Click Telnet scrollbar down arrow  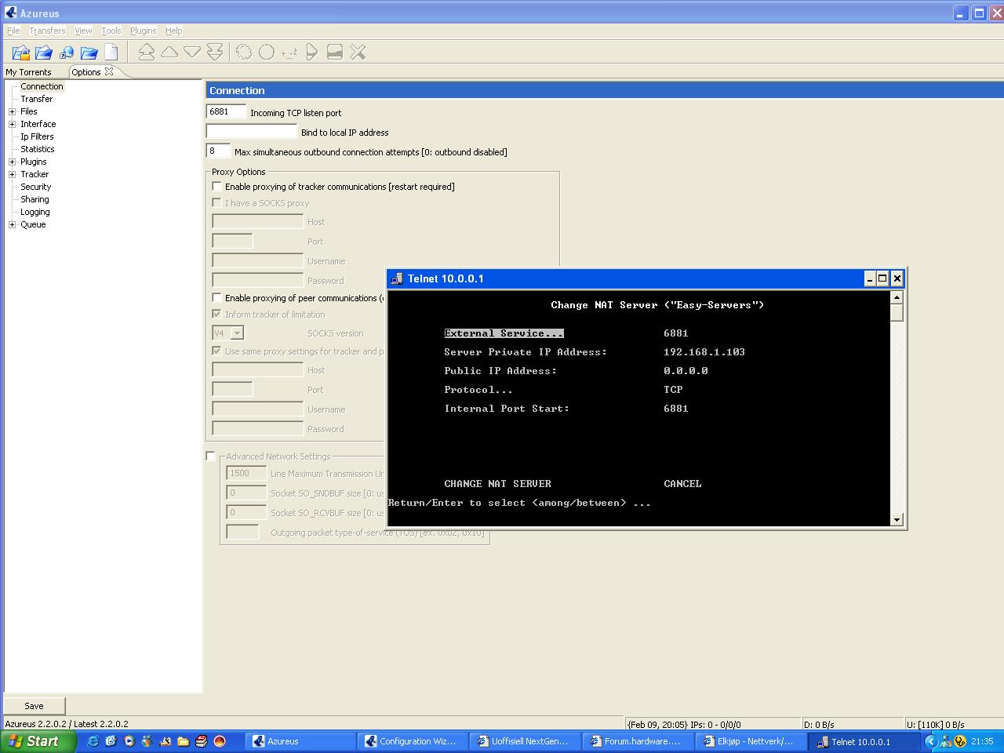tap(897, 519)
